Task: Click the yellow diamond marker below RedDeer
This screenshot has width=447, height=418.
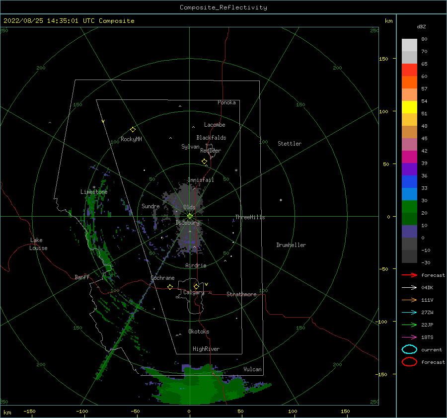Action: 204,162
